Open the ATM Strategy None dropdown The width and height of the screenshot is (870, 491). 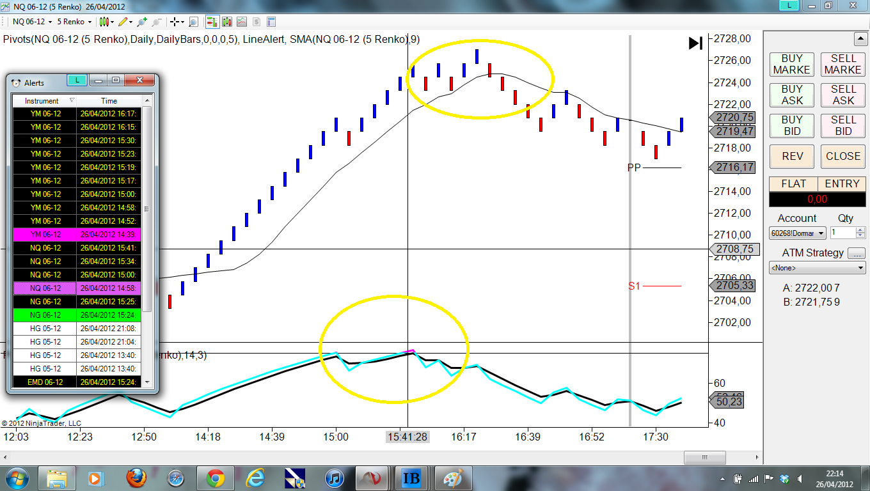pos(818,268)
